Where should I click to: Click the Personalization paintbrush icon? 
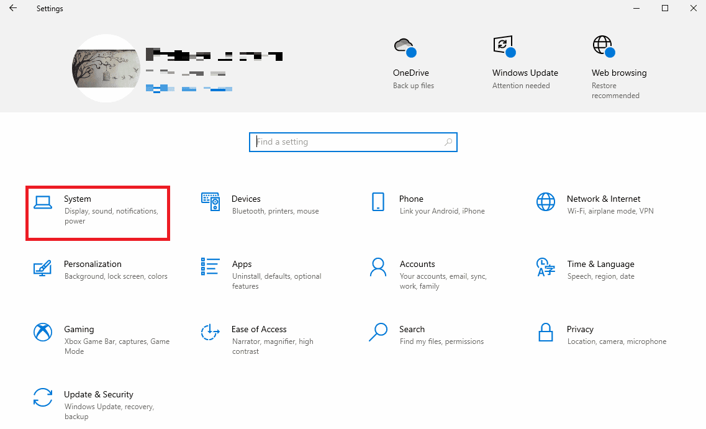tap(42, 268)
